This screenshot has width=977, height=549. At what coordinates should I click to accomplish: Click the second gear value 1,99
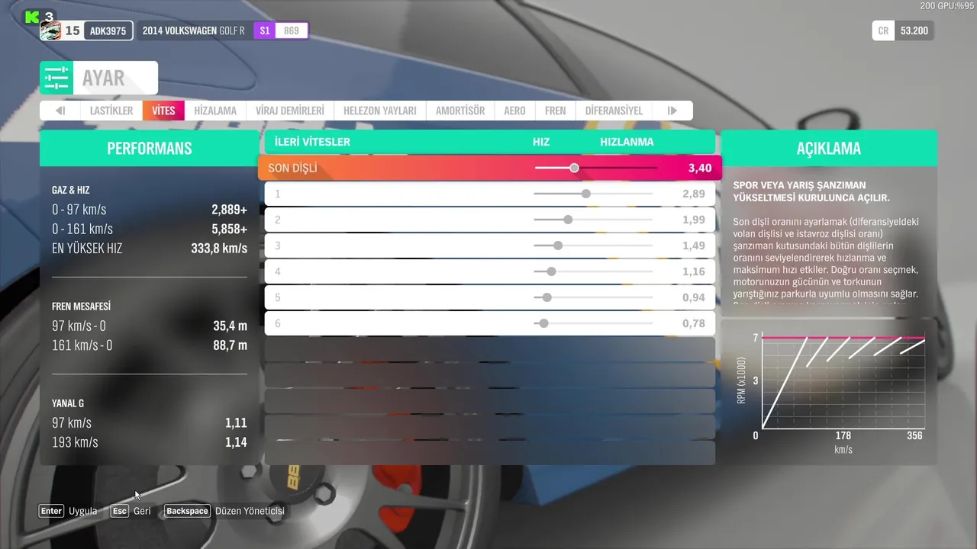pyautogui.click(x=694, y=220)
